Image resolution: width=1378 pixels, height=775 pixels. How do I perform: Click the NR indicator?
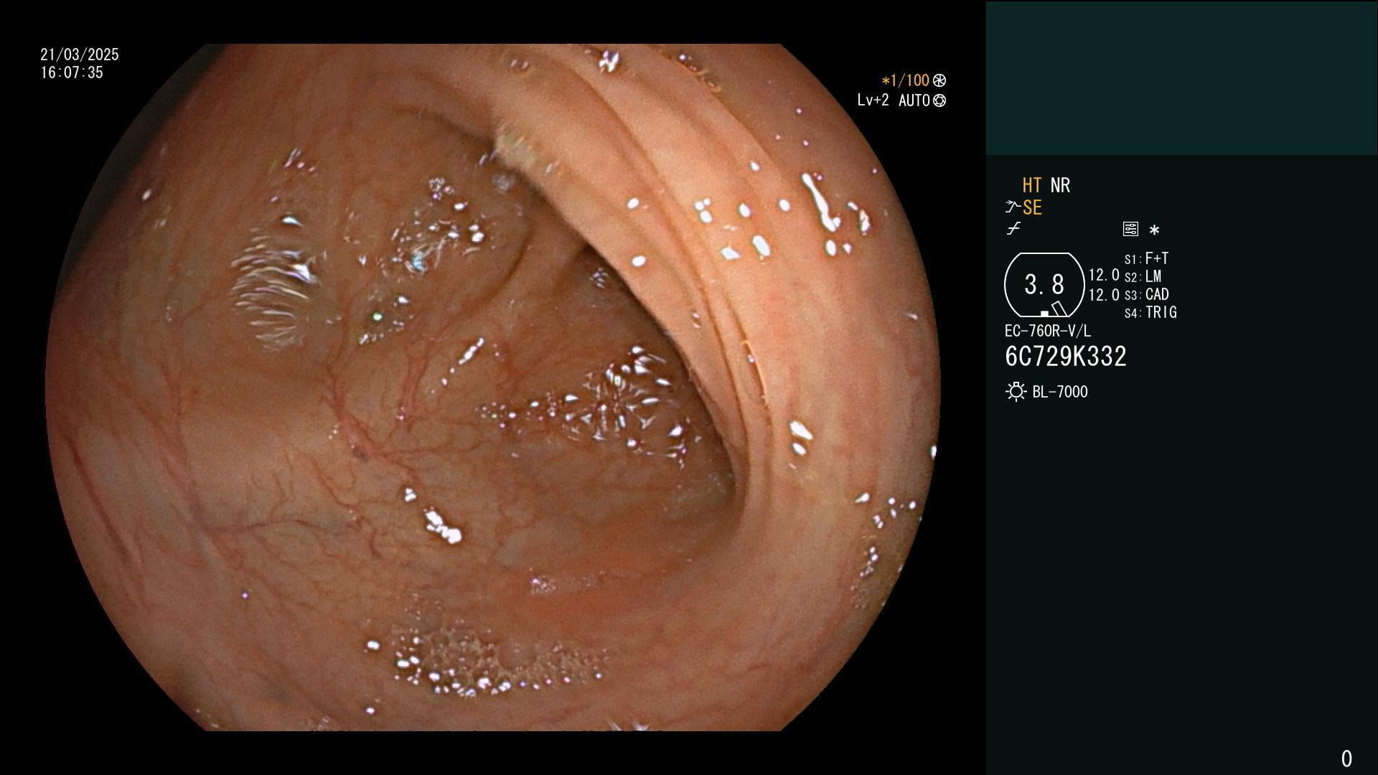point(1060,185)
